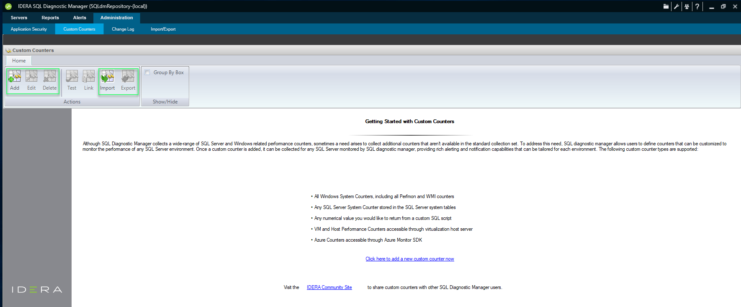Open the folder icon in title bar
Viewport: 741px width, 307px height.
coord(666,6)
